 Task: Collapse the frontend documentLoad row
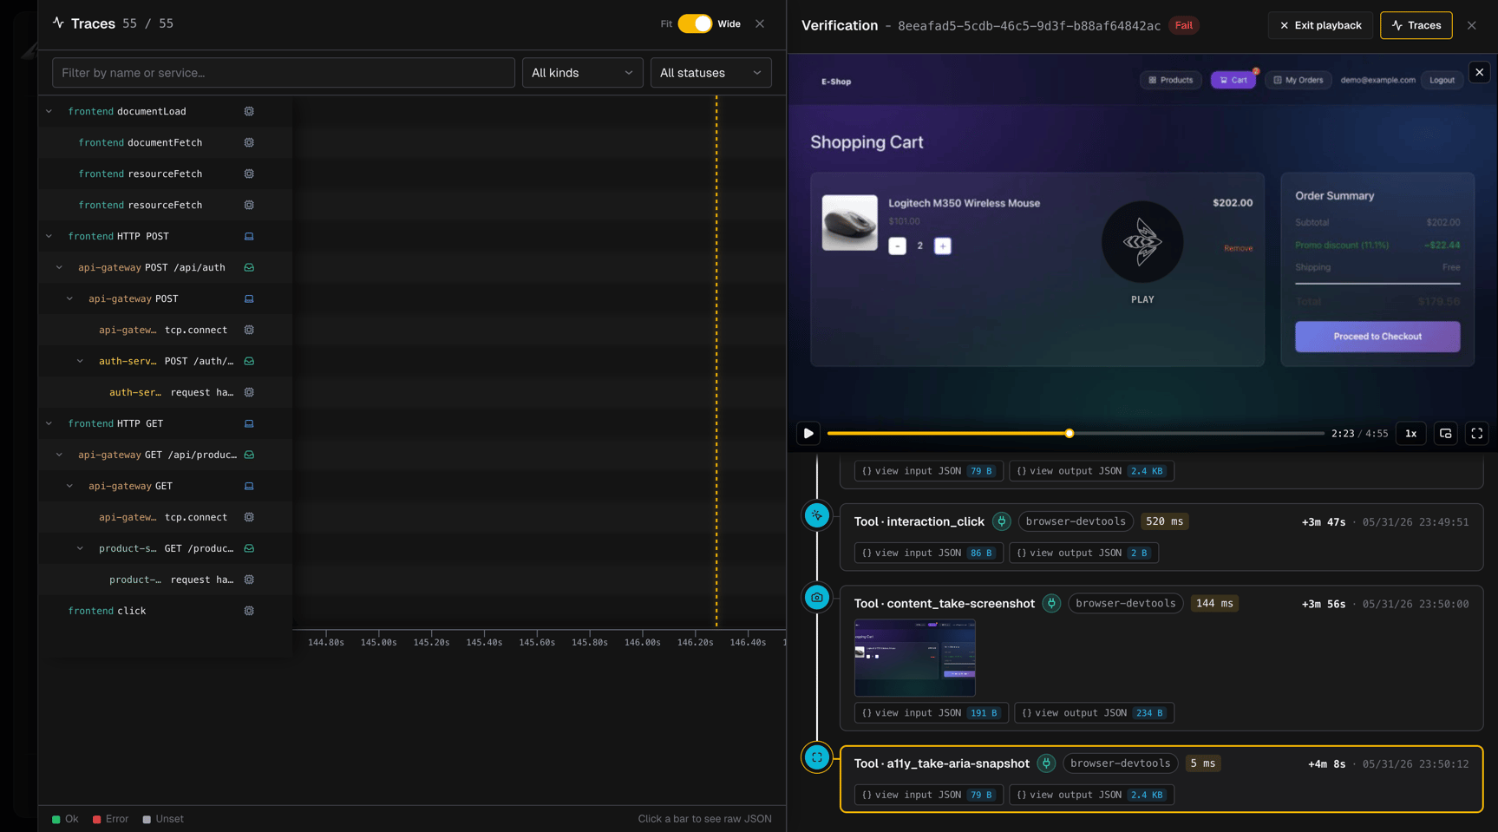[x=49, y=111]
